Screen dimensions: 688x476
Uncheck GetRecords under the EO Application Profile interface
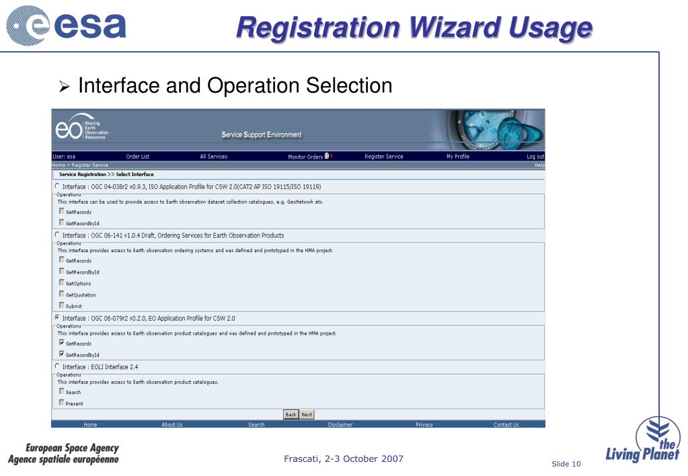point(61,343)
